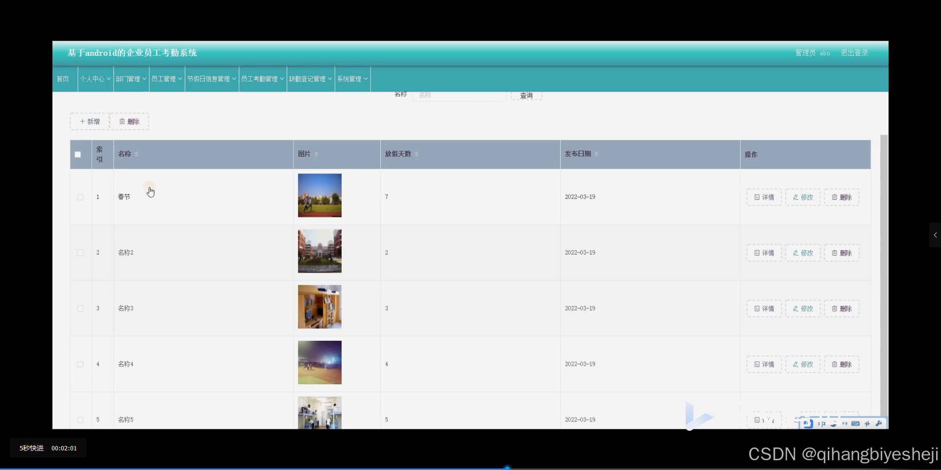
Task: Click sort arrows on 发布日期 column
Action: (x=597, y=154)
